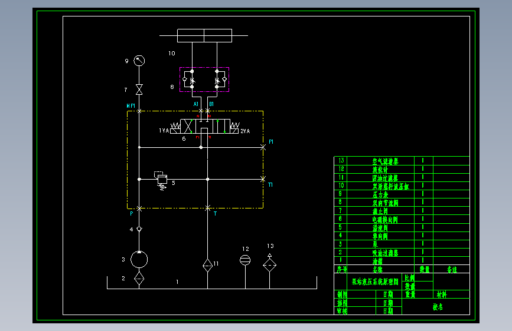Click the hydraulic cylinder rectangle labeled 10
This screenshot has height=331, width=512.
pos(204,35)
